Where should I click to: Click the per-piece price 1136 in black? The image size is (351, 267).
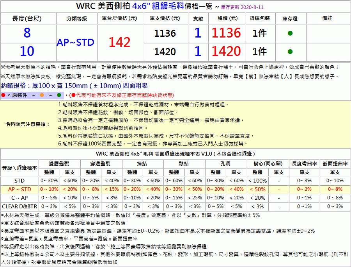point(165,34)
